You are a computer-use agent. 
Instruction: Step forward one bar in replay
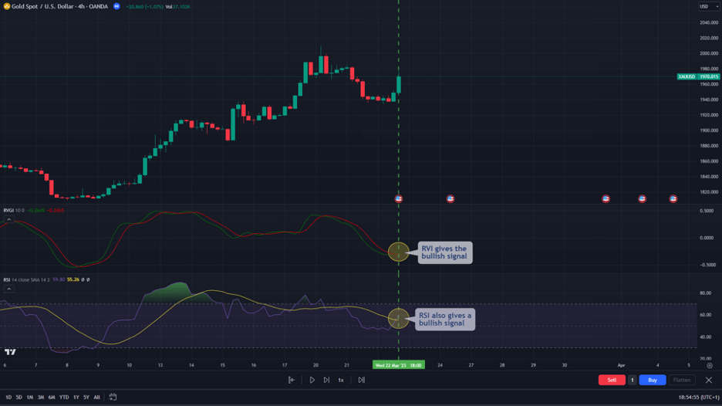pos(326,381)
